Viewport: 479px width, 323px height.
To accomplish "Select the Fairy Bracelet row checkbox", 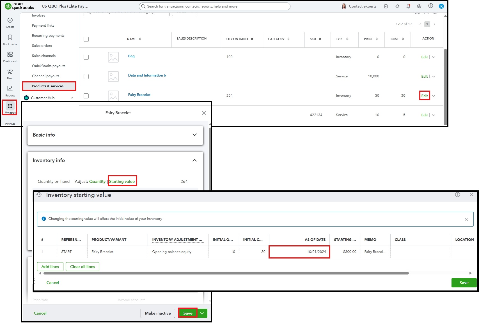I will pos(86,96).
